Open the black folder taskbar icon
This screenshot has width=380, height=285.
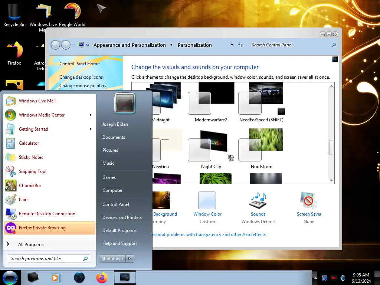click(x=33, y=278)
